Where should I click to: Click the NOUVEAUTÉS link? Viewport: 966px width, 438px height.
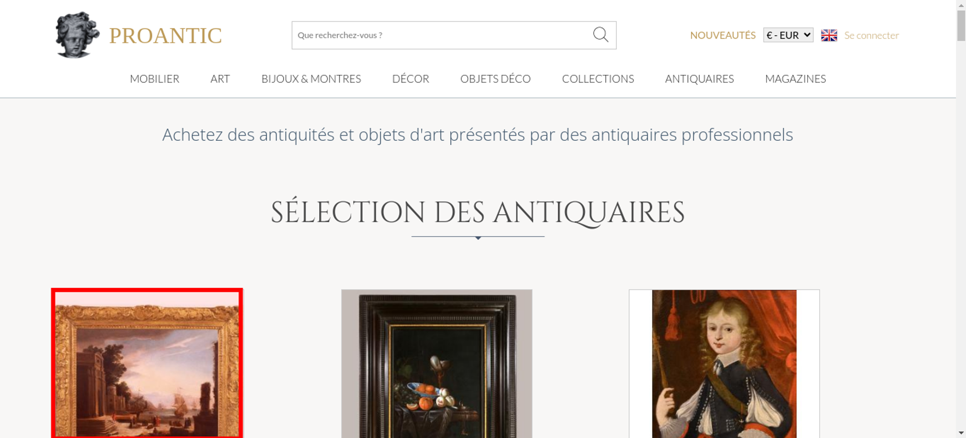[723, 35]
